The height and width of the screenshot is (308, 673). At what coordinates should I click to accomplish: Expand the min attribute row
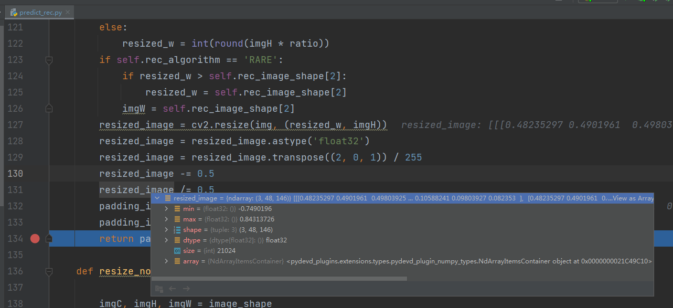tap(166, 209)
